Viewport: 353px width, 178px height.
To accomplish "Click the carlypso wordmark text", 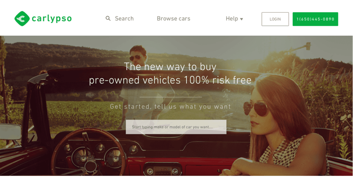I will [52, 19].
